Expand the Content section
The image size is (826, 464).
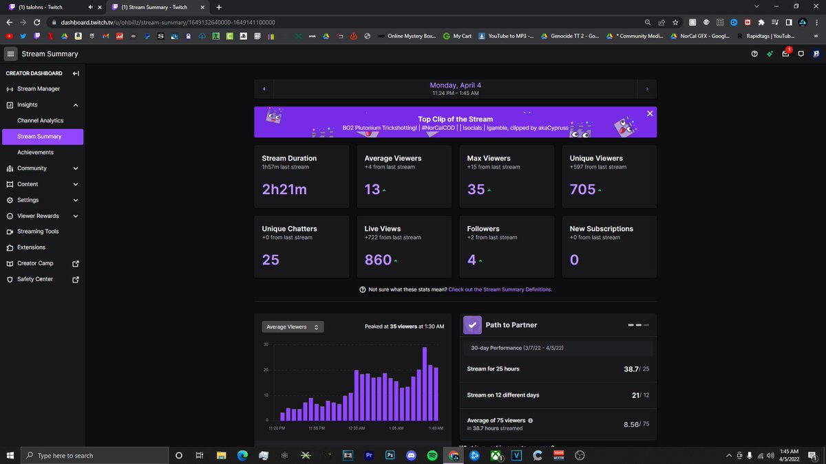point(76,184)
